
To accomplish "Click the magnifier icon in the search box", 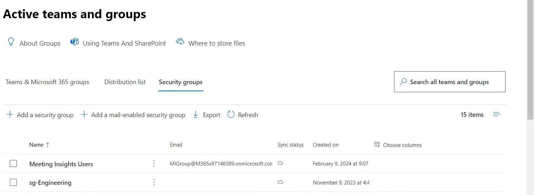I will (403, 82).
